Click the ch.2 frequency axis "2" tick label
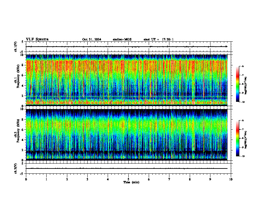Image resolution: width=260 pixels, height=201 pixels. tap(23, 150)
